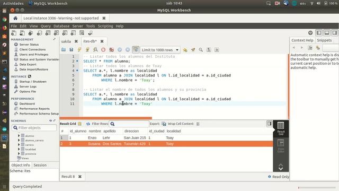
Task: Switch to the Snippets tab
Action: [324, 40]
